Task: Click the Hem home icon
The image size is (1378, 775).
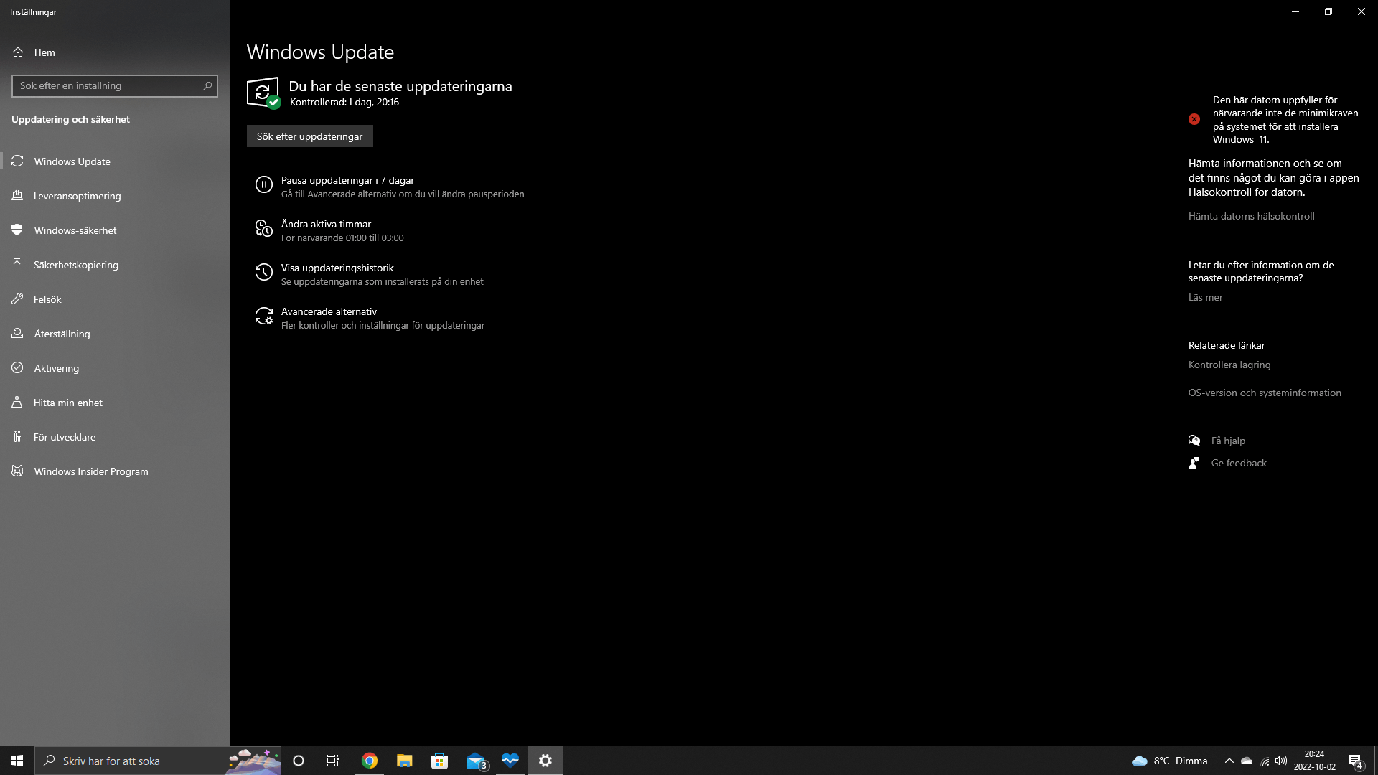Action: 18,52
